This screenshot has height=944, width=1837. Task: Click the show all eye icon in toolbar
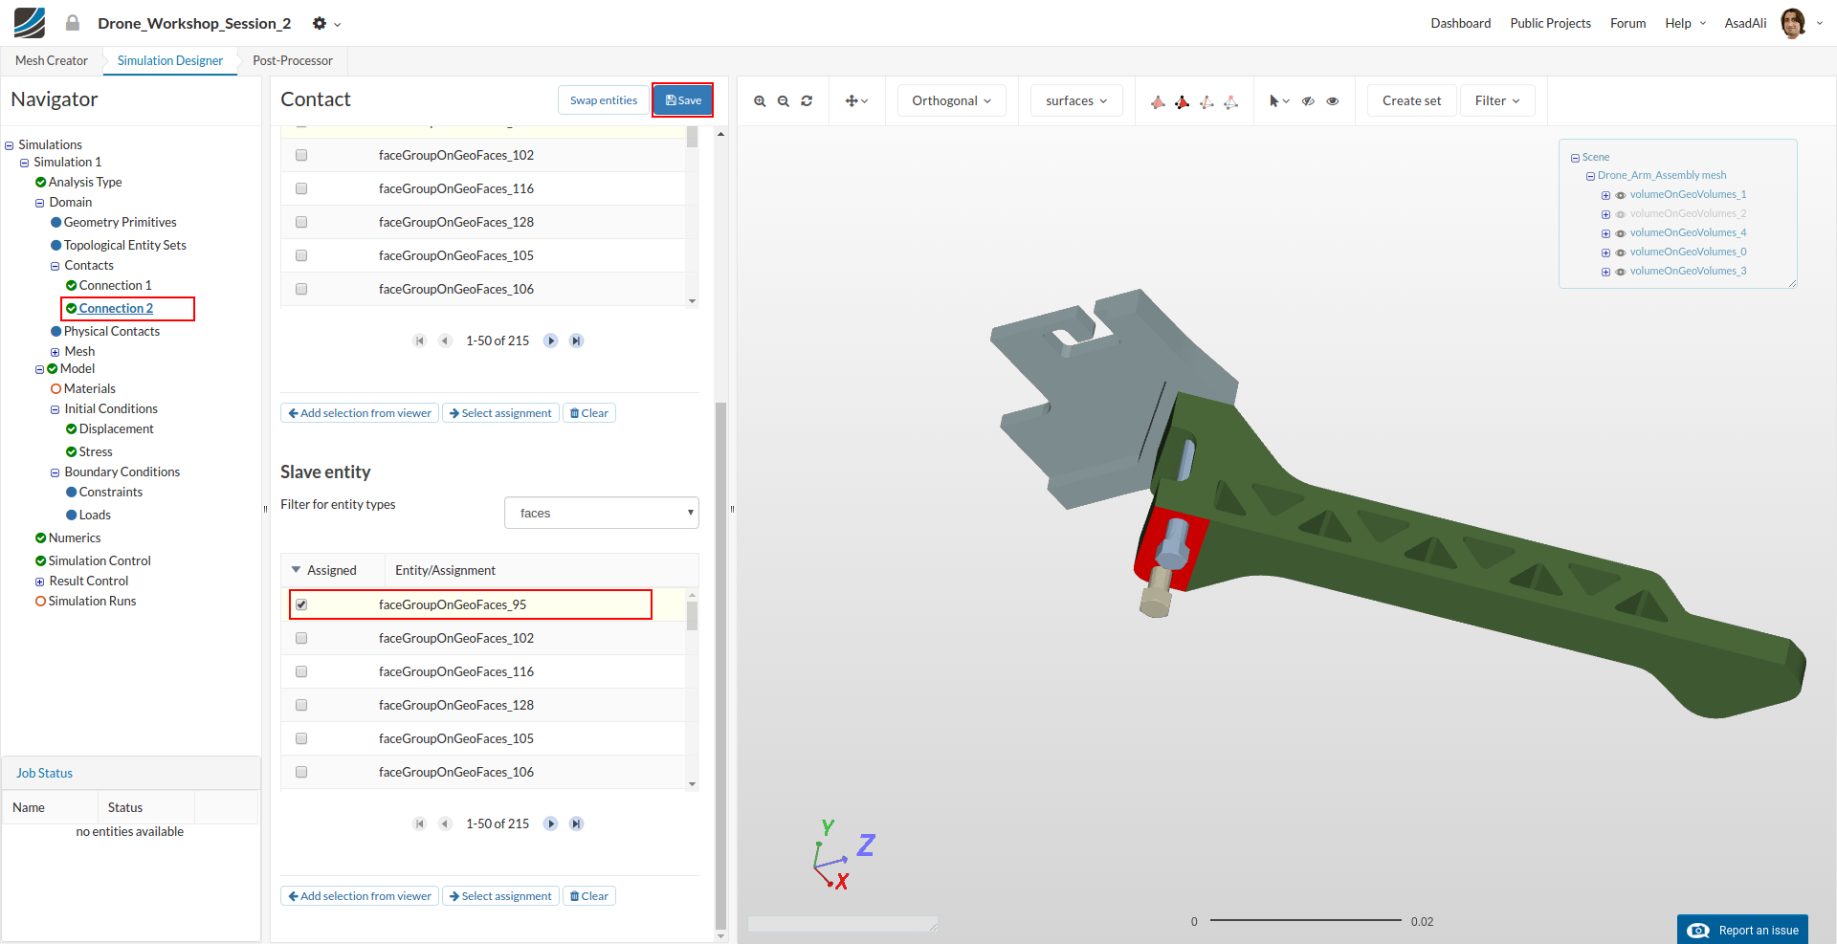tap(1333, 101)
